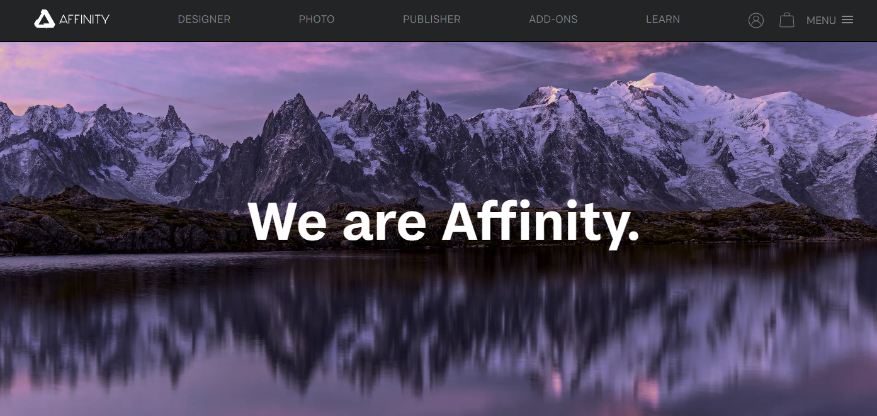Viewport: 877px width, 416px height.
Task: Click empty header space between LEARN and account
Action: (x=714, y=20)
